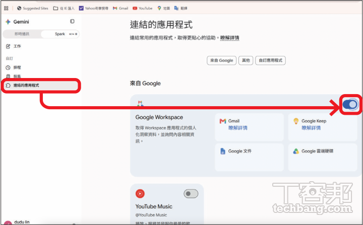Toggle the Google Workspace switch
363x225 pixels.
[350, 105]
